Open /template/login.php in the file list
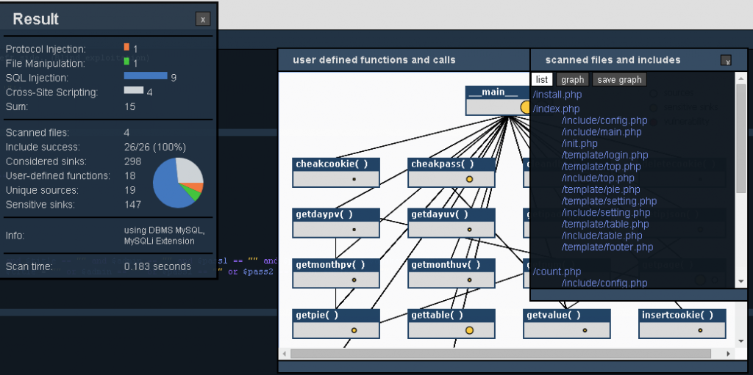This screenshot has width=753, height=375. point(604,155)
